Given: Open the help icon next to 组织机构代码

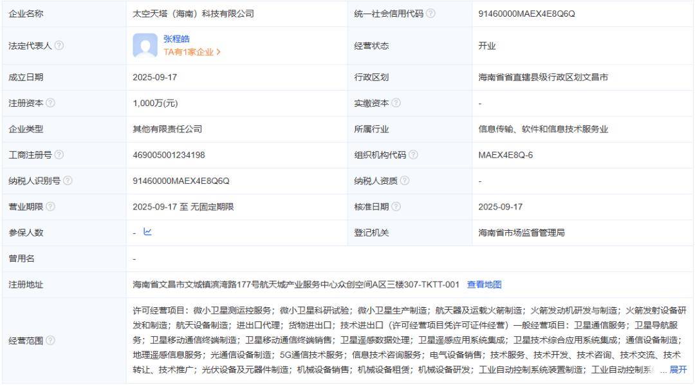Looking at the screenshot, I should tap(414, 155).
